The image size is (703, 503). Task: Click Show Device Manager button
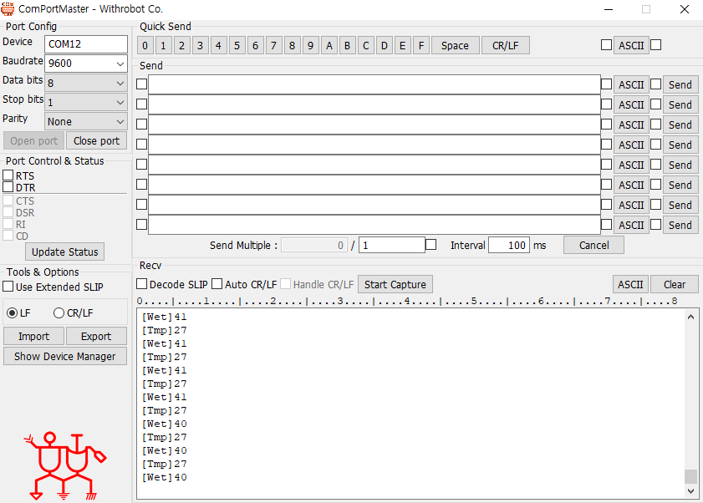[x=65, y=357]
